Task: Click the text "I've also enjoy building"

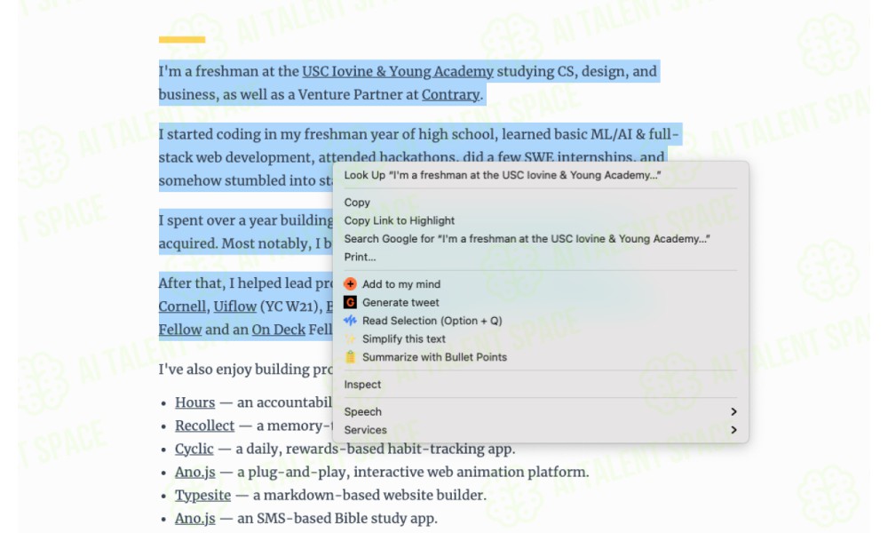Action: coord(234,370)
